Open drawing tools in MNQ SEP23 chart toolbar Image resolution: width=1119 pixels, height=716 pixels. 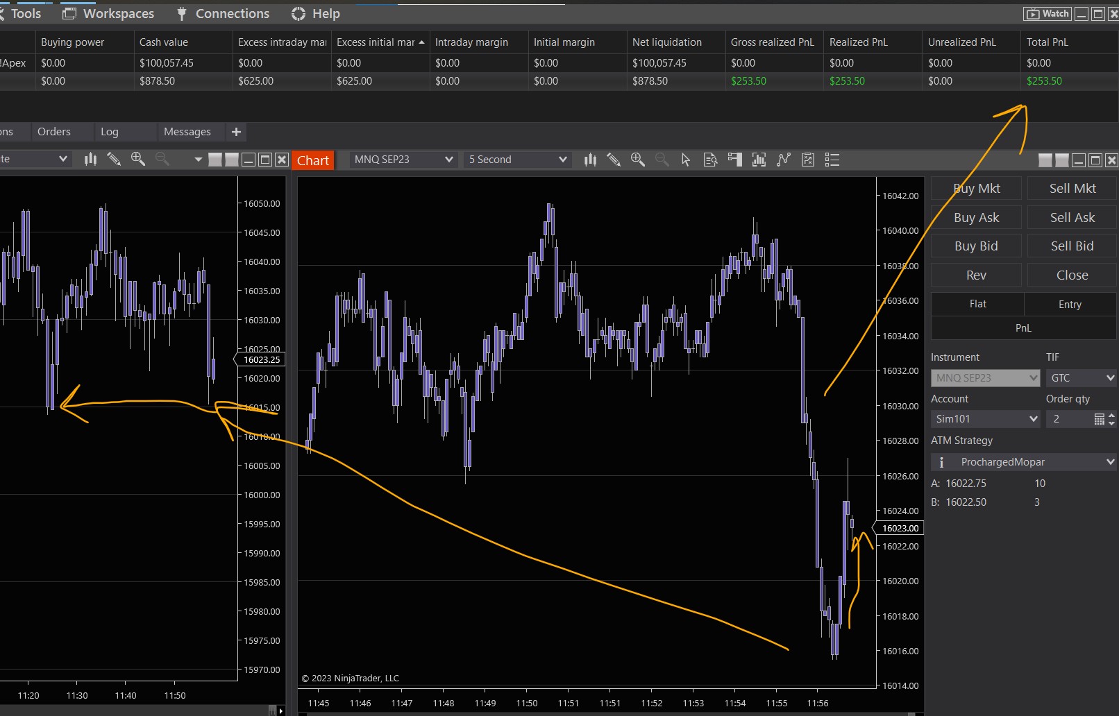point(614,160)
